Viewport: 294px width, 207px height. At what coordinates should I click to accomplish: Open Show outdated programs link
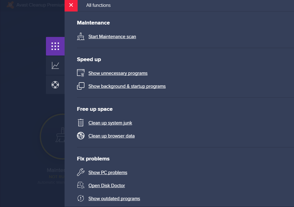coord(114,199)
